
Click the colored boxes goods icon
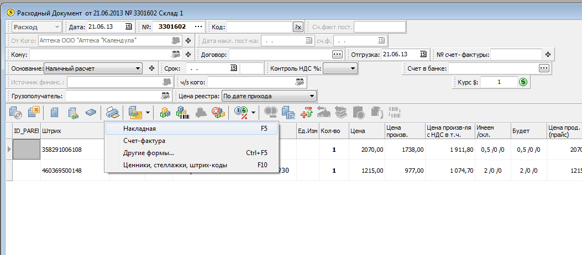click(x=165, y=112)
